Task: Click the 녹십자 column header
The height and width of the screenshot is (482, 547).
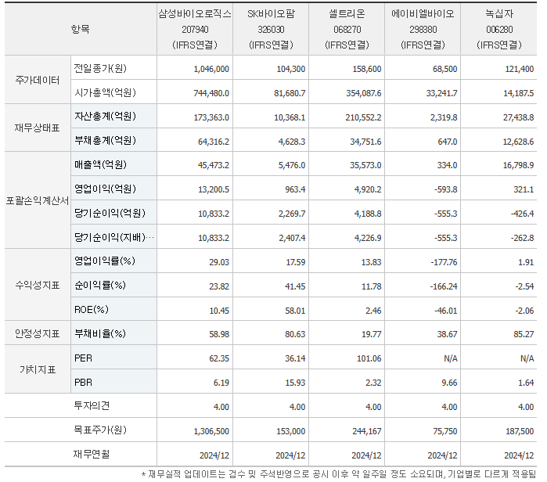Action: click(499, 29)
